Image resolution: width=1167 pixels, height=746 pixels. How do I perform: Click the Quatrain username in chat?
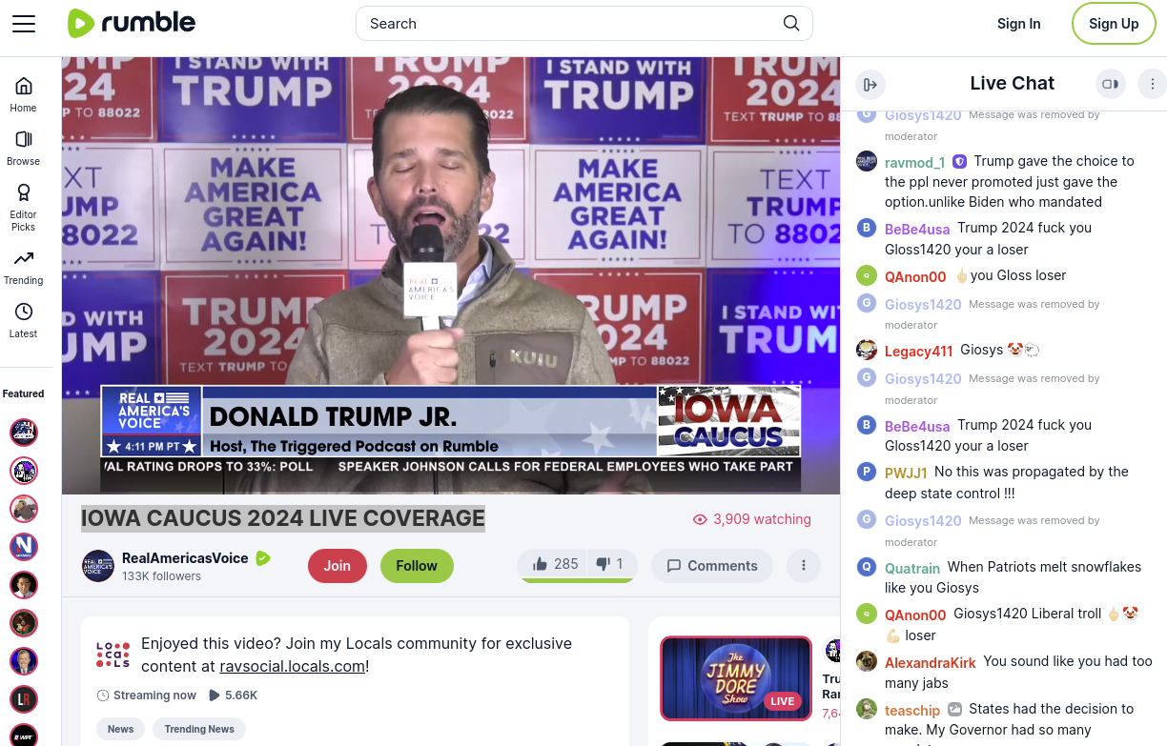[912, 569]
